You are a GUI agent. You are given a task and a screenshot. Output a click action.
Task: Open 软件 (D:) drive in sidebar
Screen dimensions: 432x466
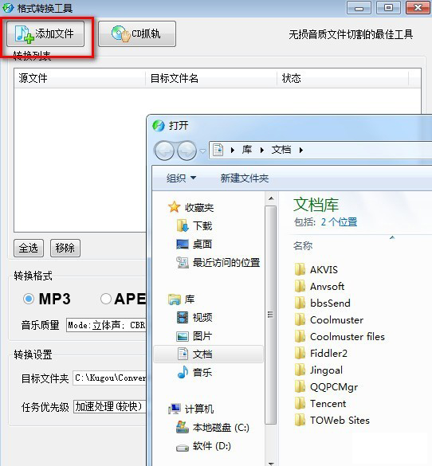point(204,446)
